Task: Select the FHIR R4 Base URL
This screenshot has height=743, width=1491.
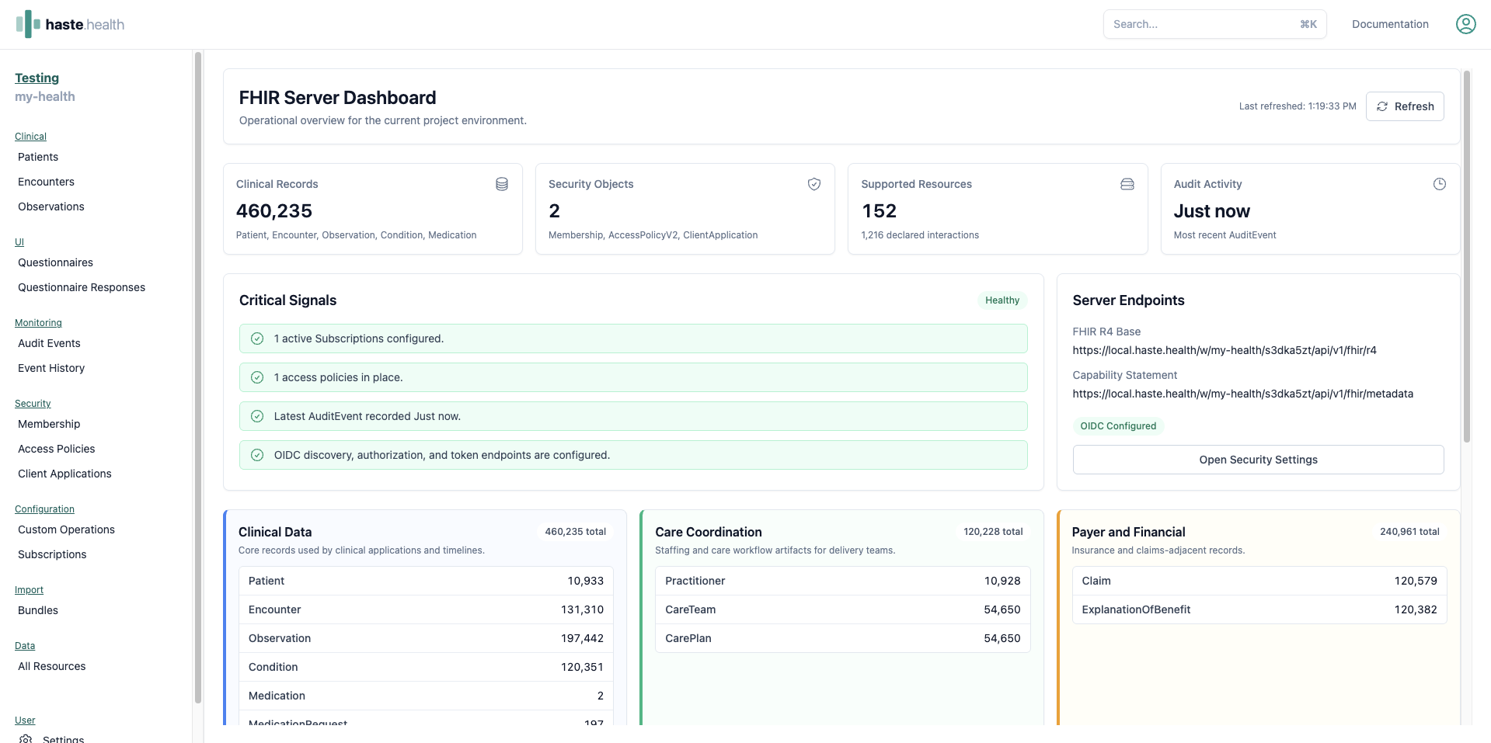Action: (x=1225, y=350)
